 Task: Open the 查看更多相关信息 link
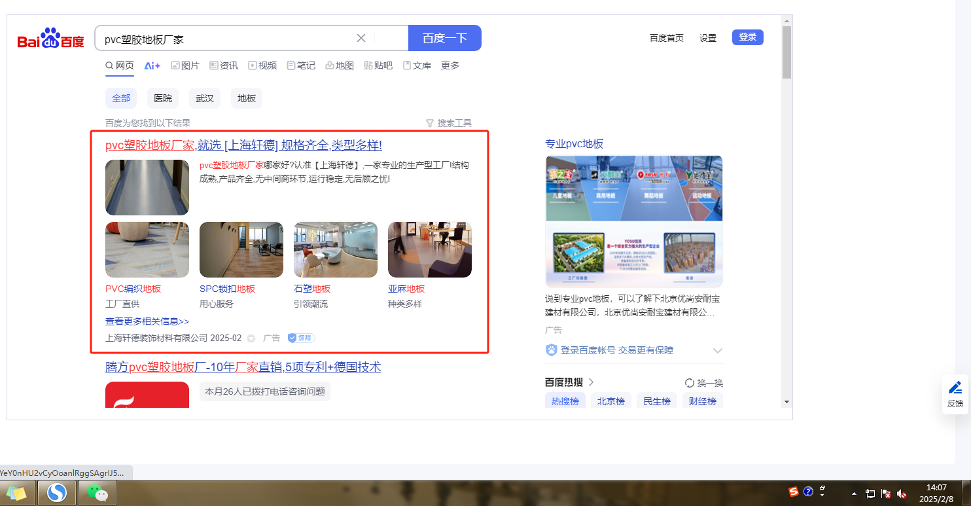pyautogui.click(x=147, y=321)
